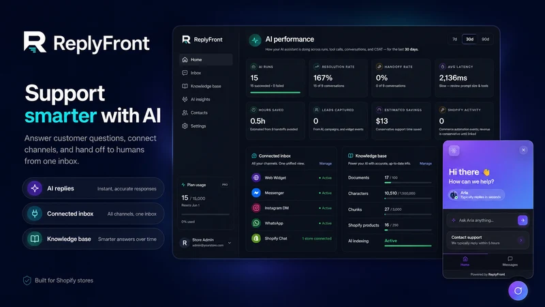545x307 pixels.
Task: Click the Web Widget globe icon
Action: click(x=256, y=177)
